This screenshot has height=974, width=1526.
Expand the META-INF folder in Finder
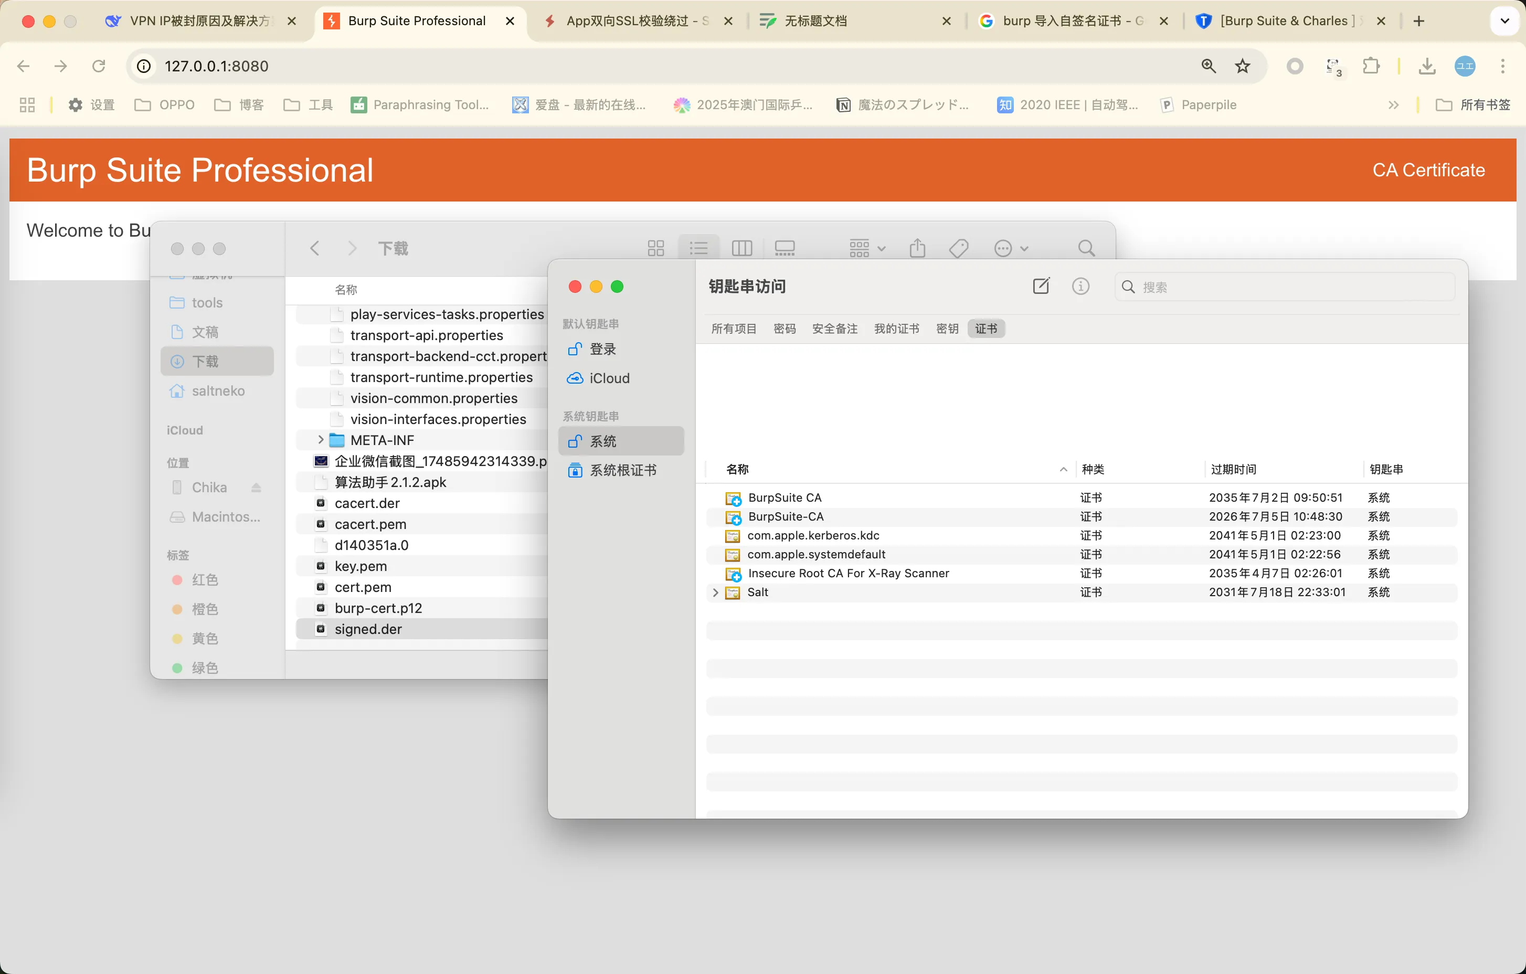tap(321, 439)
